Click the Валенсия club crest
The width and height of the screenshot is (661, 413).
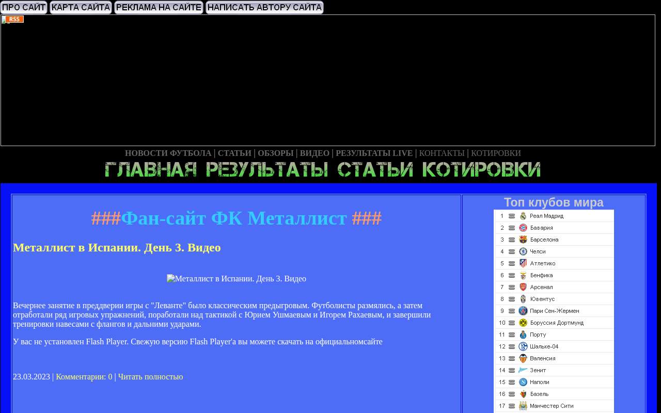coord(523,358)
